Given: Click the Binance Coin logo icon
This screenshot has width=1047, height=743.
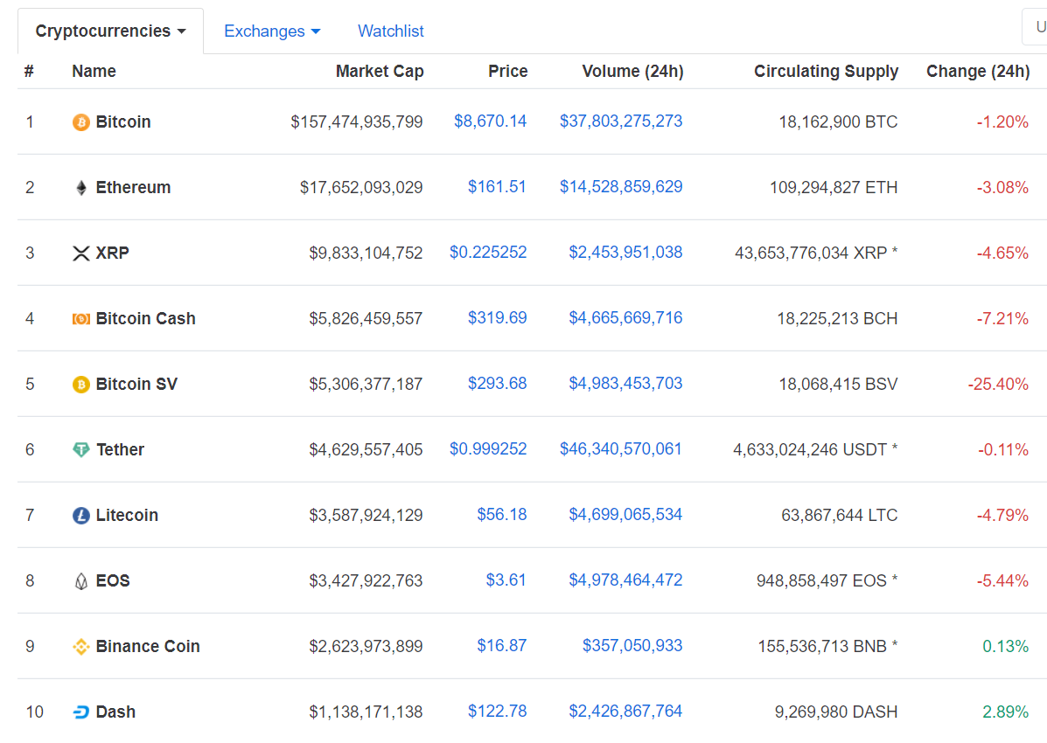Looking at the screenshot, I should [80, 647].
